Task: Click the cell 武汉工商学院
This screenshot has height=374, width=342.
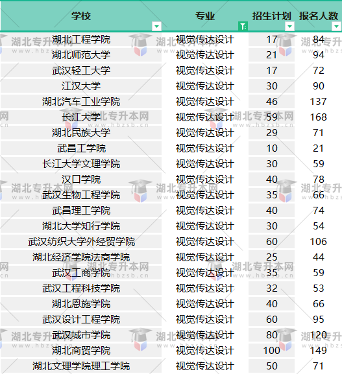Action: (x=81, y=273)
